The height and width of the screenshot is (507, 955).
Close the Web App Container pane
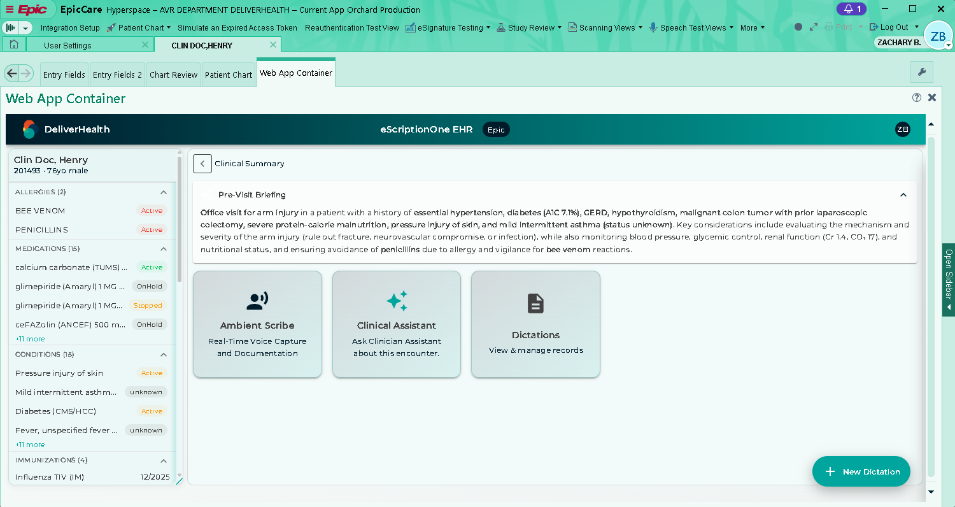(x=932, y=97)
